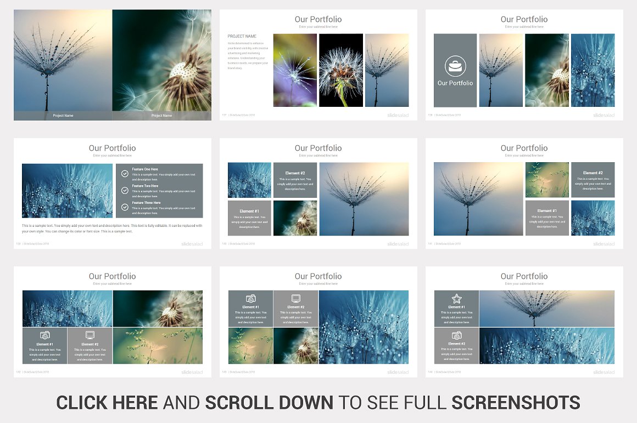Click the camera icon above the green grass tile
637x423 pixels.
tap(250, 299)
